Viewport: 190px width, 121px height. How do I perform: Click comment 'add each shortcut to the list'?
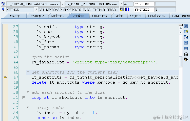tap(68, 92)
